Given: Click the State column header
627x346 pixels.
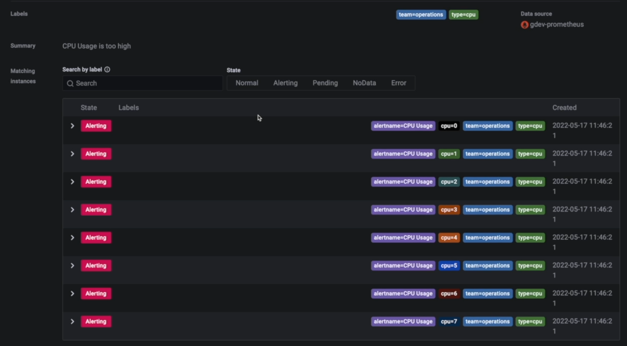Looking at the screenshot, I should 88,107.
